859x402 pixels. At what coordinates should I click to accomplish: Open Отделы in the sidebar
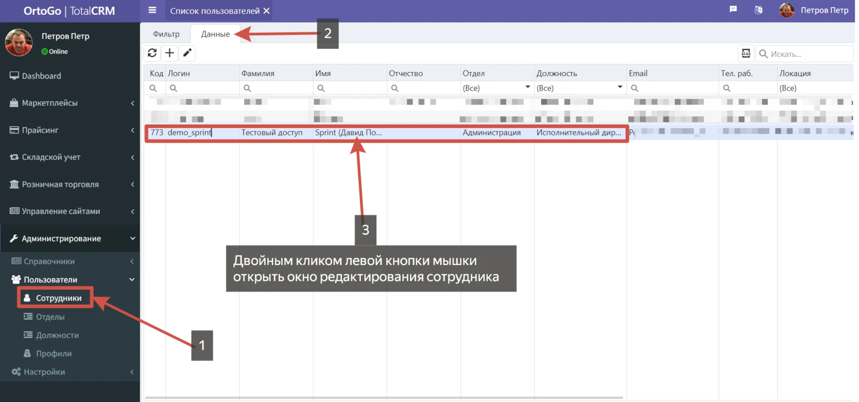50,317
